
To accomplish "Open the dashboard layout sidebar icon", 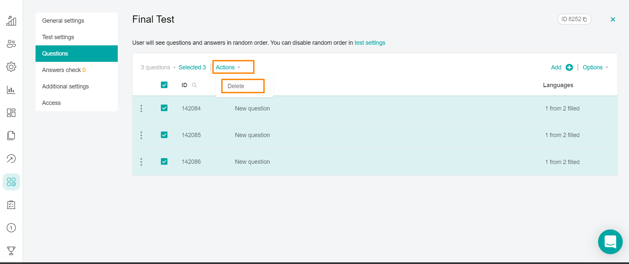I will point(11,113).
